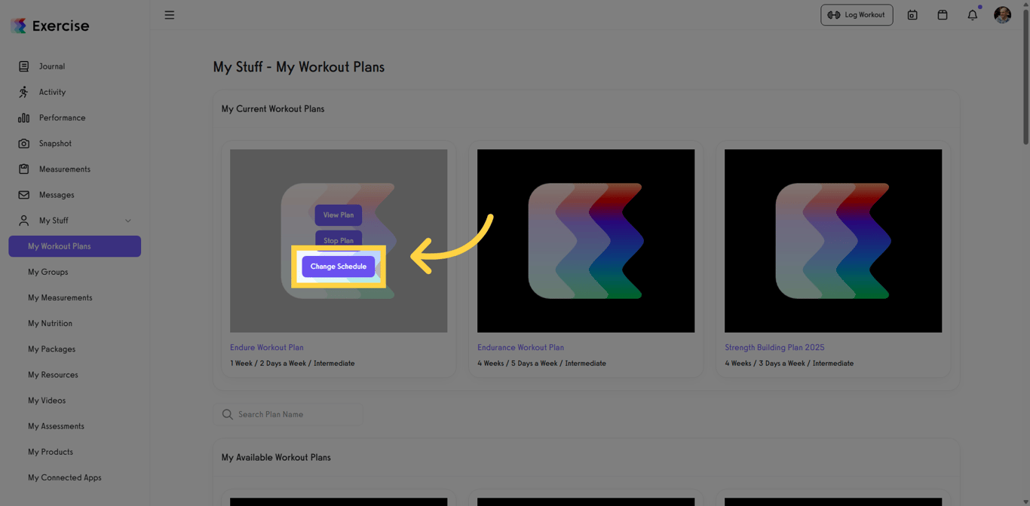Open My Groups submenu item

click(x=48, y=272)
